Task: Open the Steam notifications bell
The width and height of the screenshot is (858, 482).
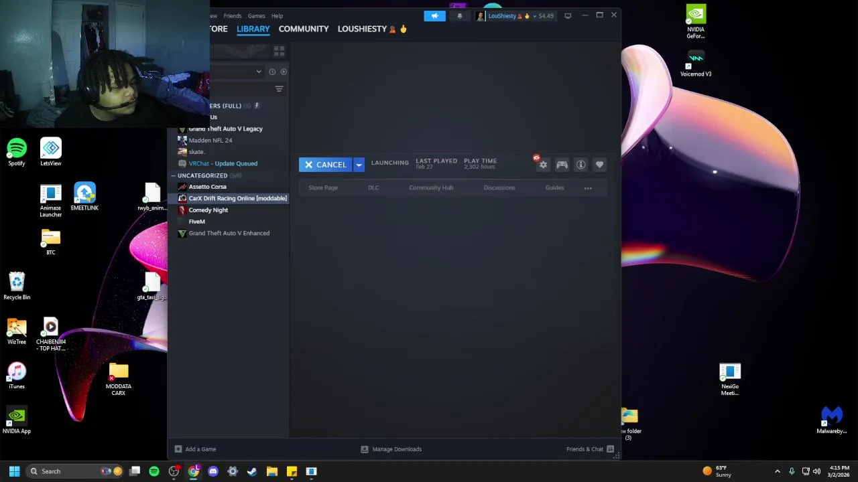Action: [x=460, y=15]
